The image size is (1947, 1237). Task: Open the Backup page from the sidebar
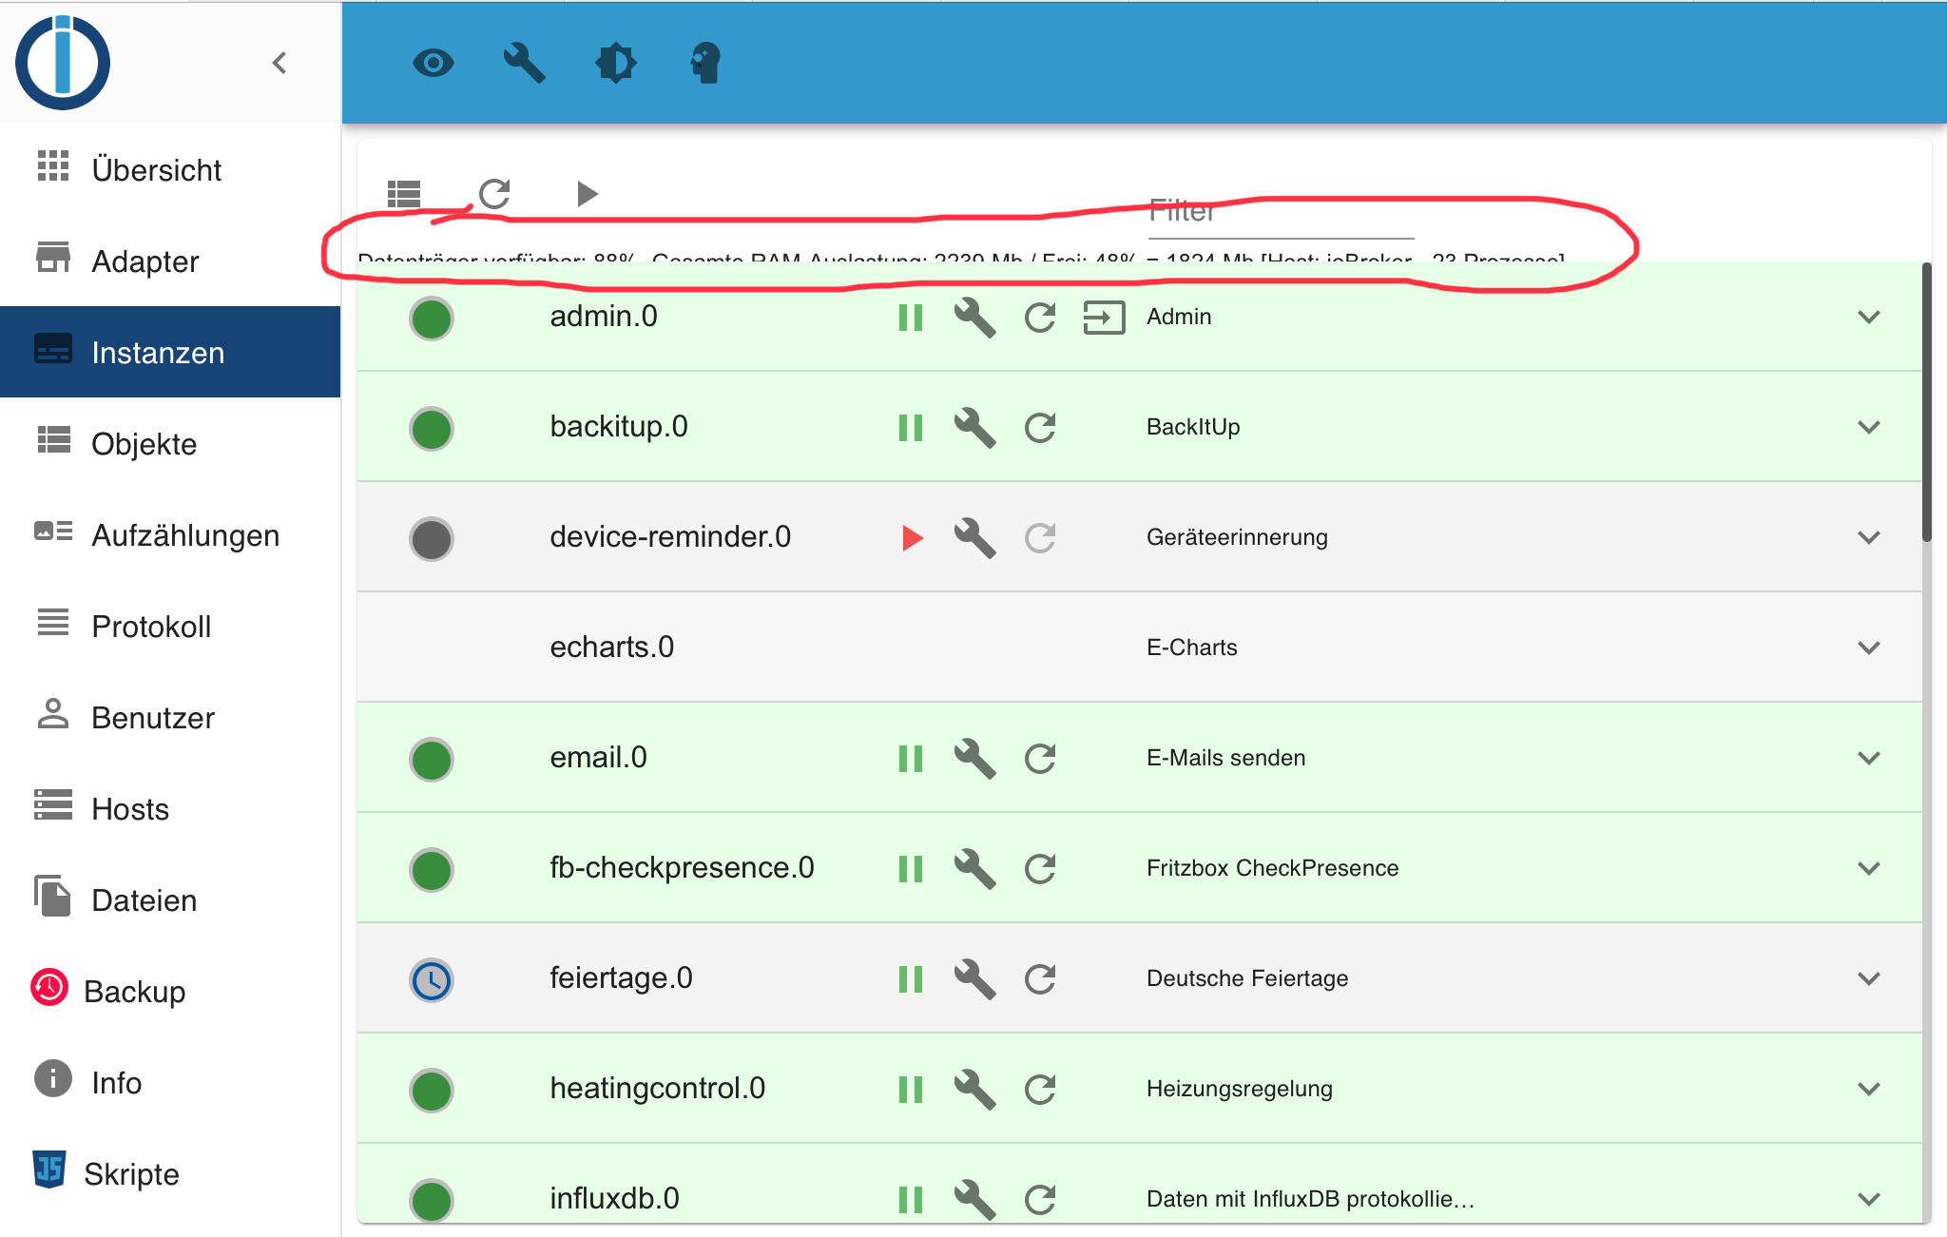[135, 991]
